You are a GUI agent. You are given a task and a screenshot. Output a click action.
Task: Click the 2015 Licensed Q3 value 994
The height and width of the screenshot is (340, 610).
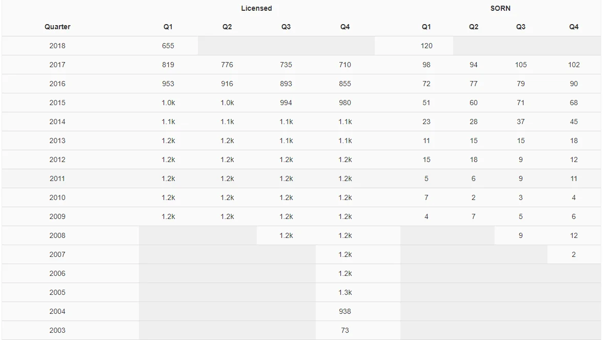point(286,103)
